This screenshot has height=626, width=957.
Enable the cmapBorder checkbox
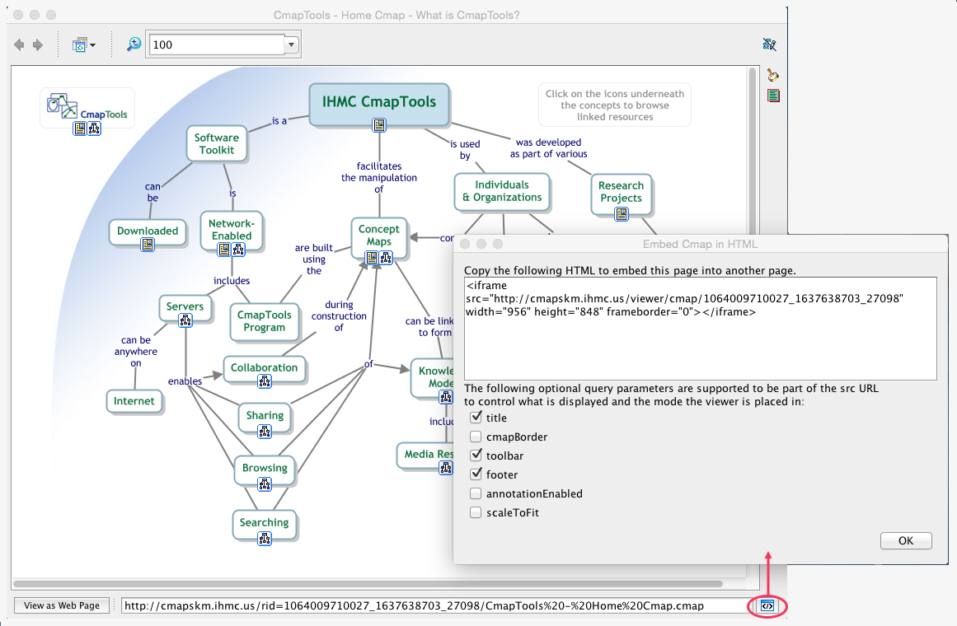(x=476, y=437)
